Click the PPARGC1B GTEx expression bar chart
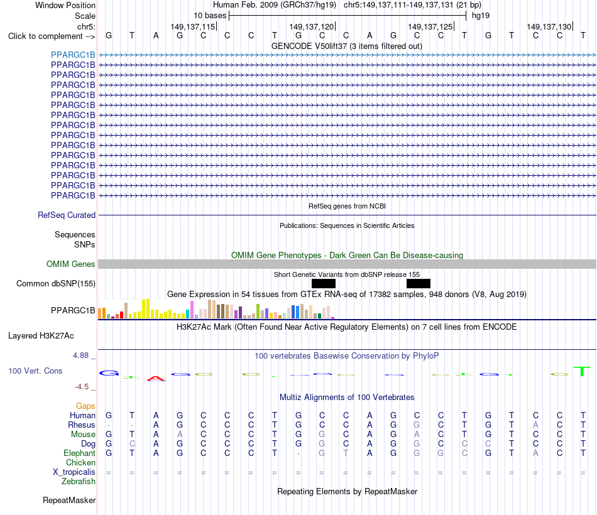The width and height of the screenshot is (597, 515). (x=216, y=309)
